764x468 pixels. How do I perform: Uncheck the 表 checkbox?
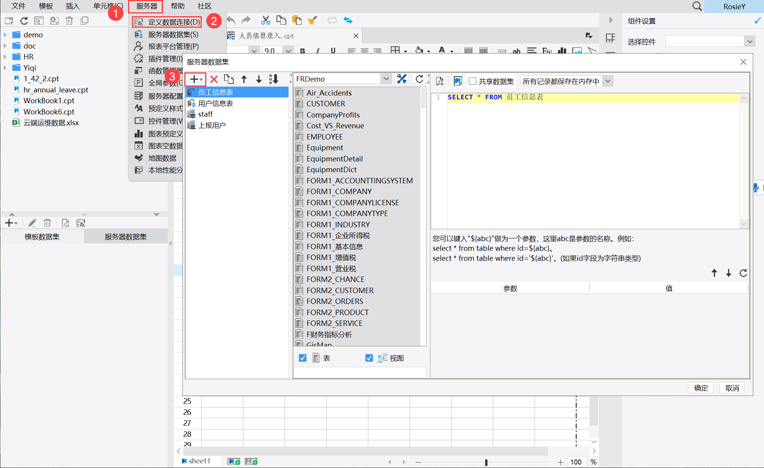click(x=303, y=358)
